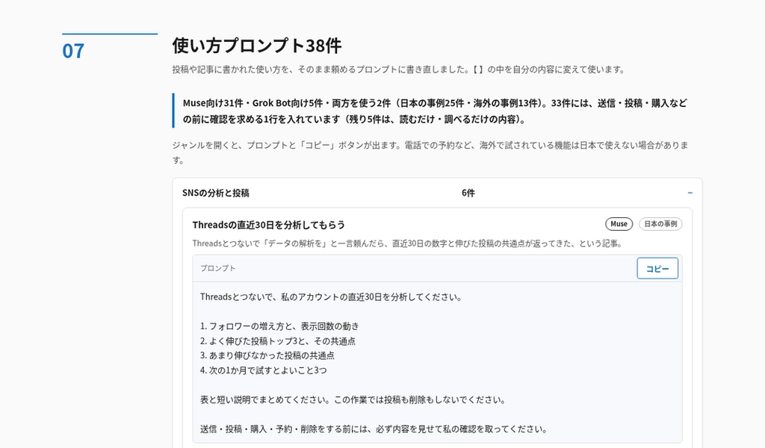Screen dimensions: 765x448
Task: Collapse the SNSの分析と投稿 section using the minus icon
Action: tap(690, 193)
